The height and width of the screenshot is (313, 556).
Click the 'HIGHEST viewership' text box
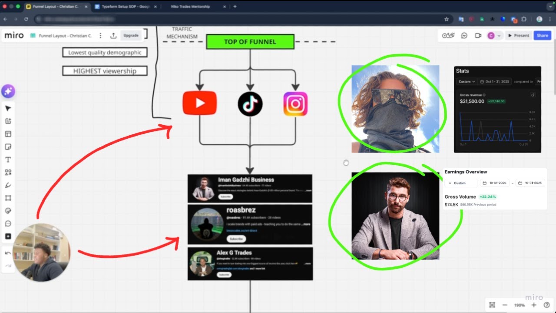coord(105,71)
